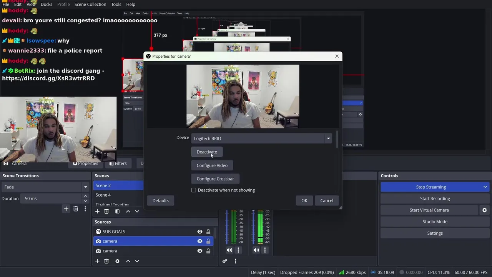The image size is (492, 277).
Task: Open the File menu
Action: coord(6,4)
